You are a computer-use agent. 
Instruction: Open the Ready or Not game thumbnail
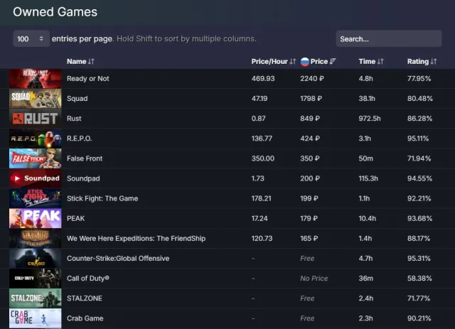click(x=36, y=79)
